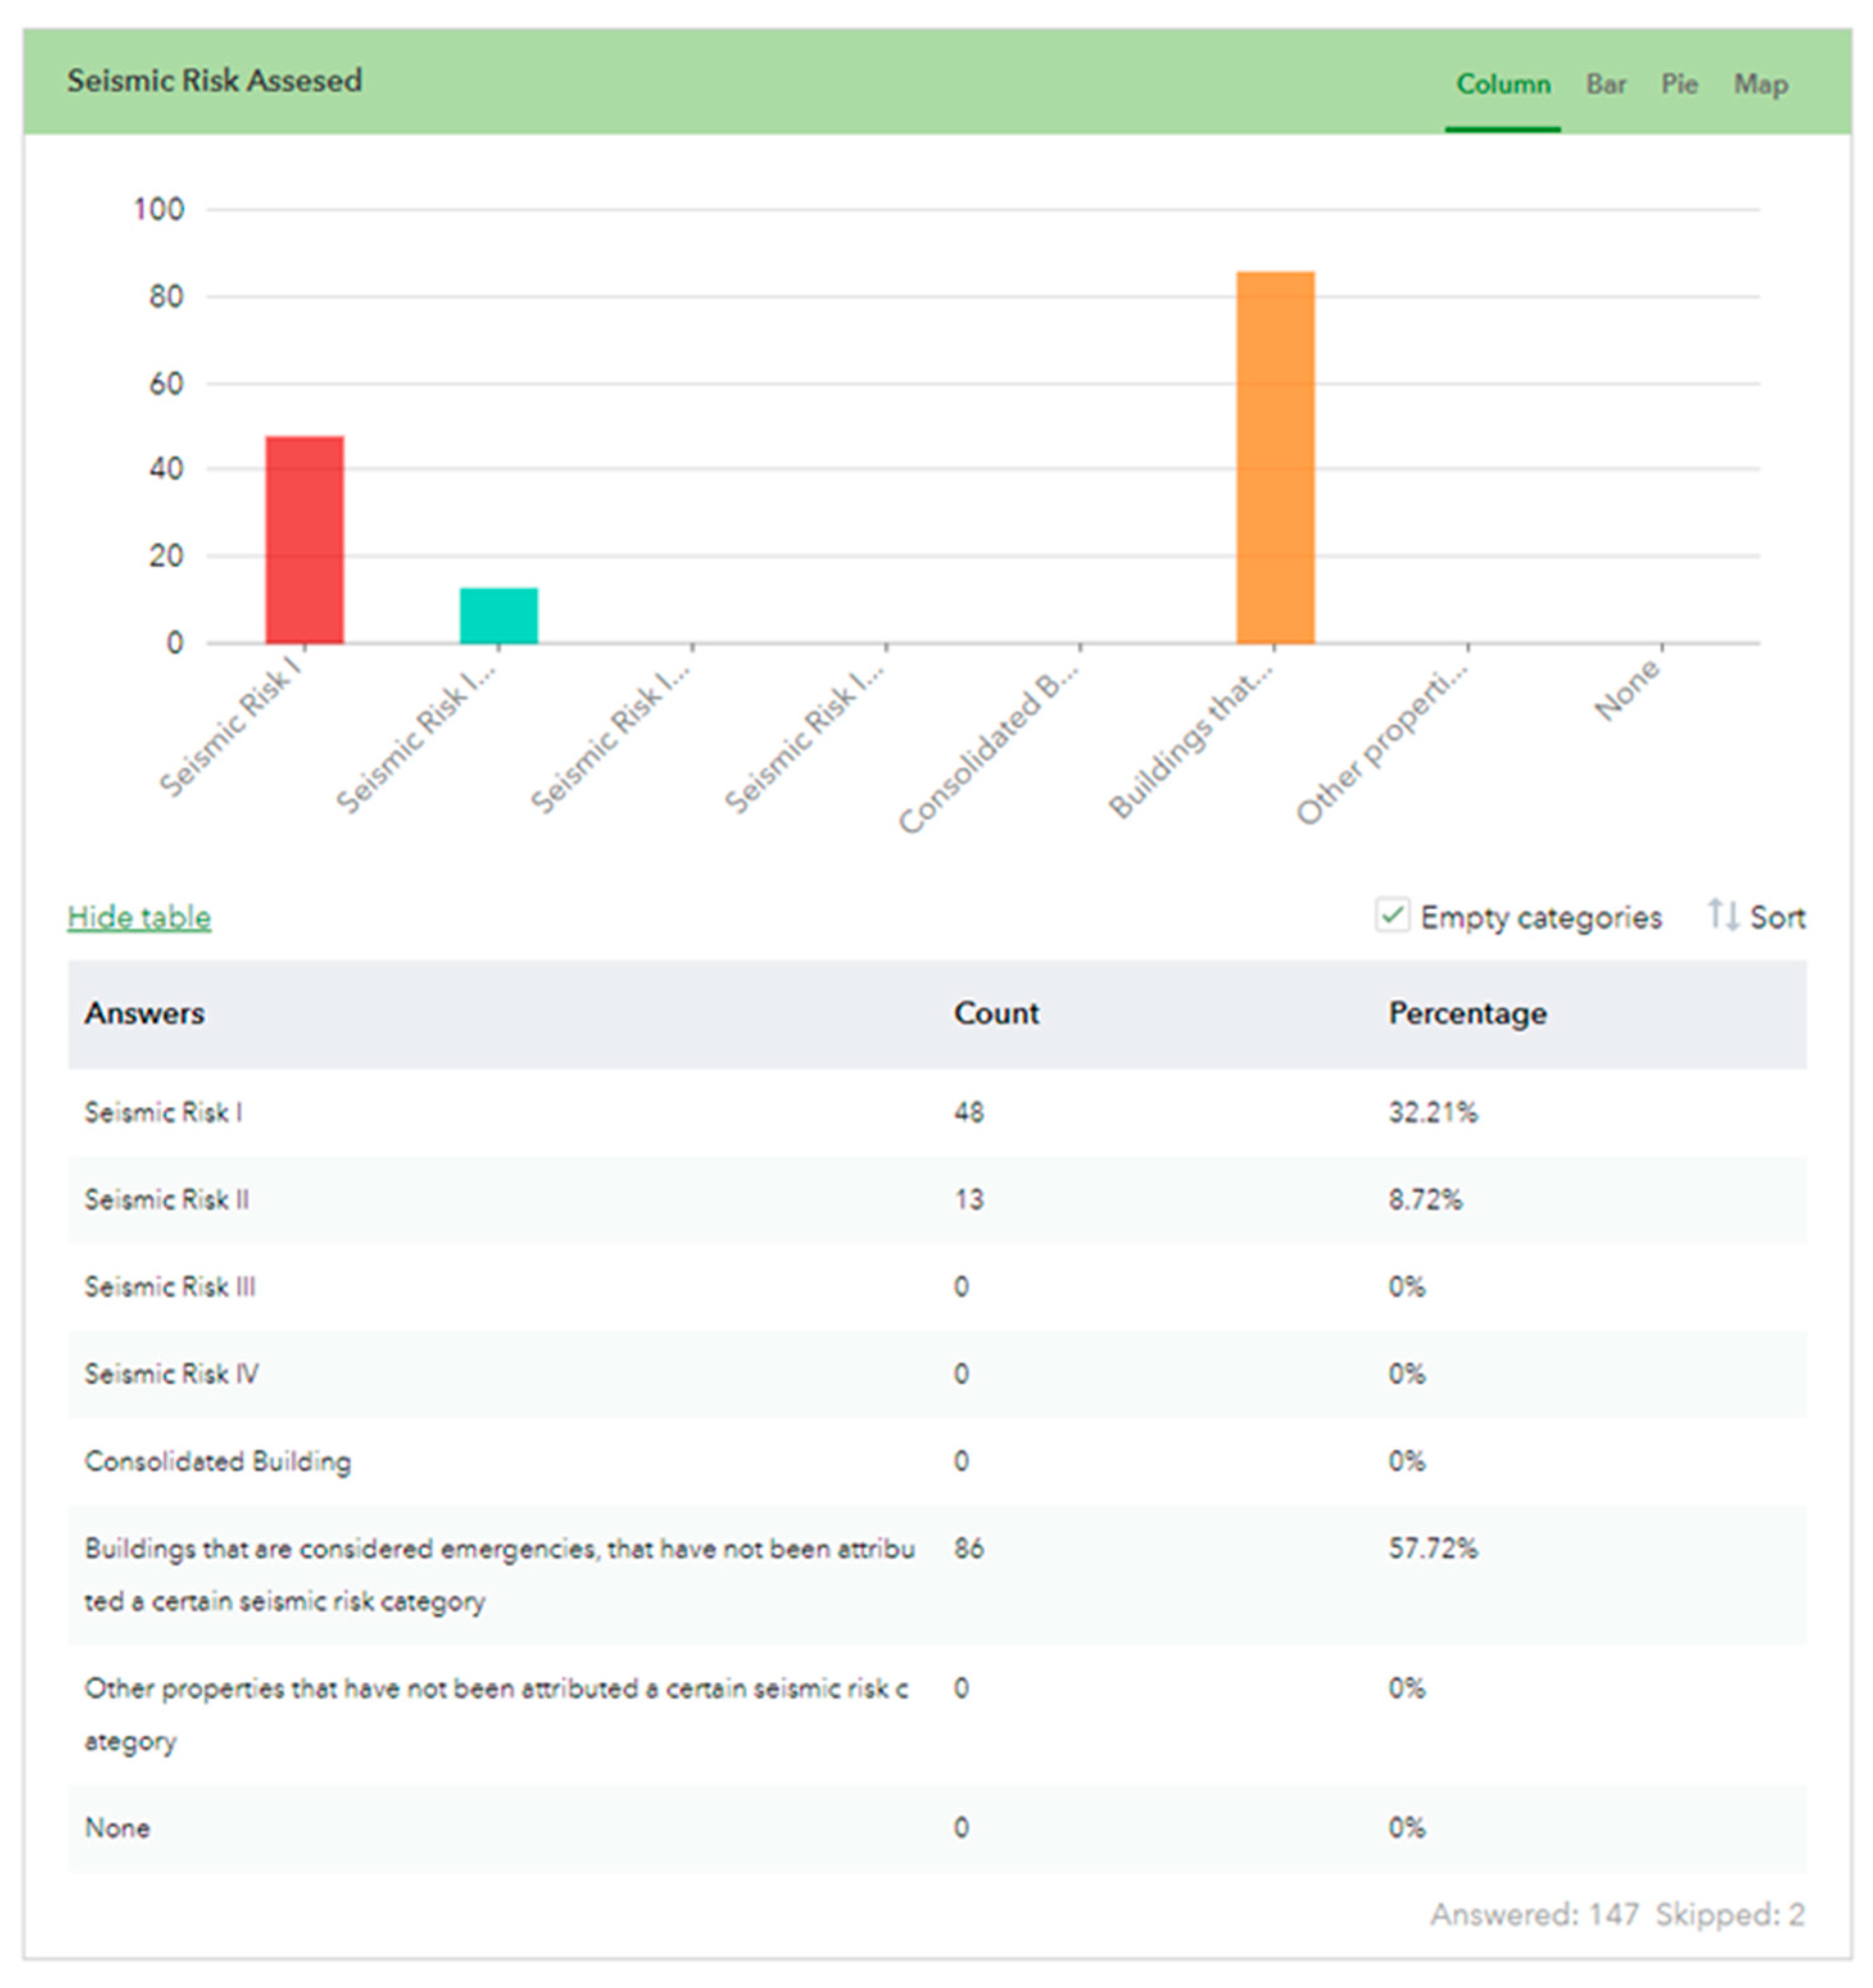The image size is (1873, 1988).
Task: Select the None row in table
Action: point(117,1828)
